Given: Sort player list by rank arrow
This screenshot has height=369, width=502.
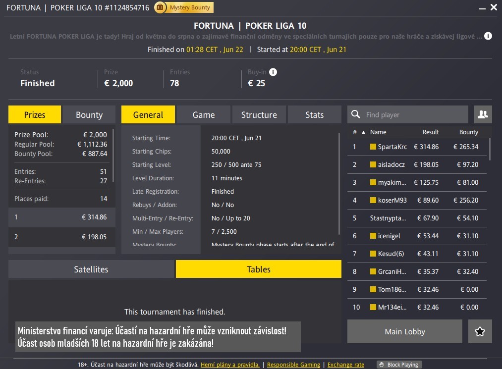Looking at the screenshot, I should pyautogui.click(x=363, y=132).
